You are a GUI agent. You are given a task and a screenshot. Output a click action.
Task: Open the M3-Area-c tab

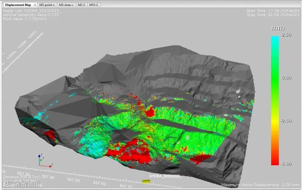pos(66,5)
